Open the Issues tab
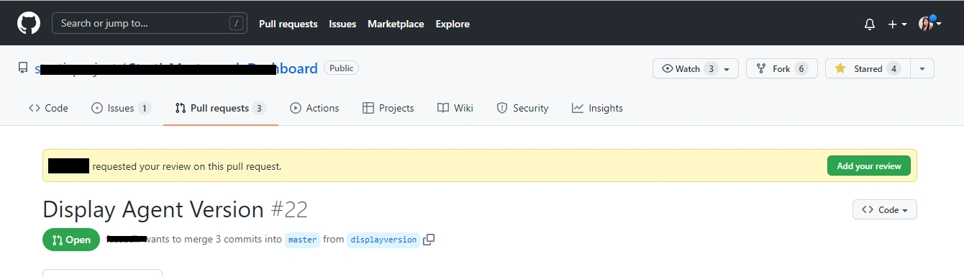 121,108
